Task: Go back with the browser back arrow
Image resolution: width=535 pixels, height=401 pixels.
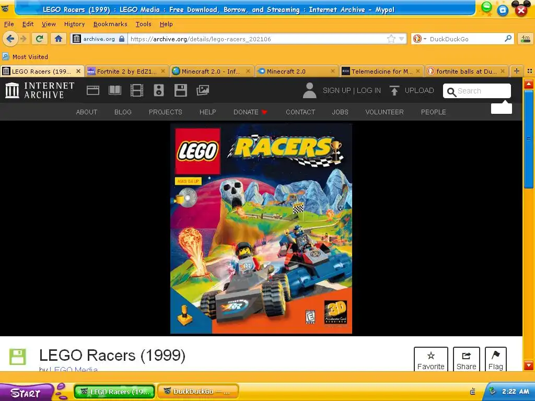Action: coord(10,39)
